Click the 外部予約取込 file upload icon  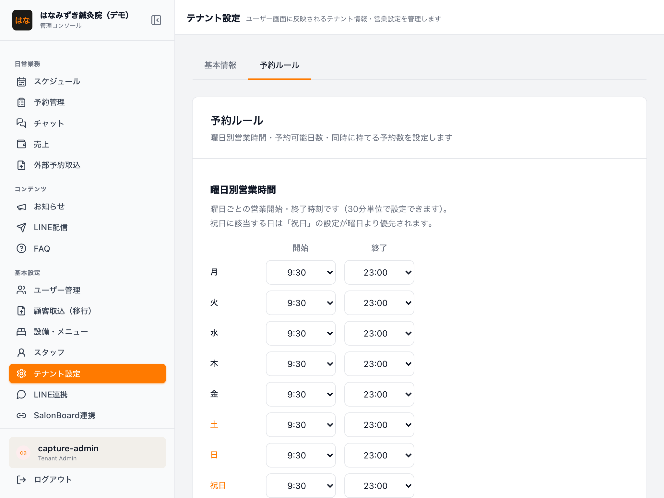point(21,165)
